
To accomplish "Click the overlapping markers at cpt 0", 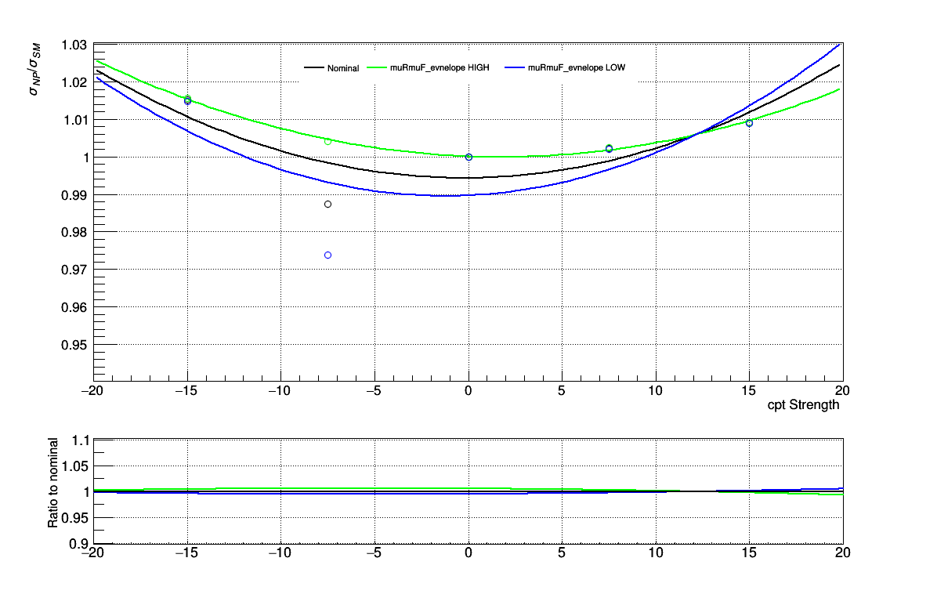I will pos(468,158).
